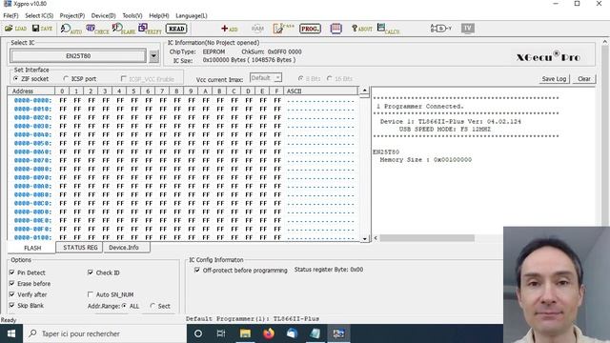Choose ALL address range
The image size is (610, 343).
point(131,306)
